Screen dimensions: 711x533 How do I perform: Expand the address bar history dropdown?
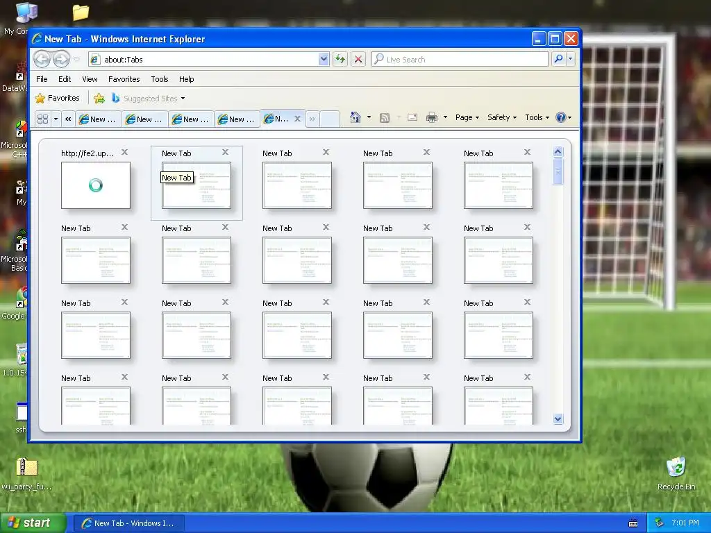pos(324,60)
